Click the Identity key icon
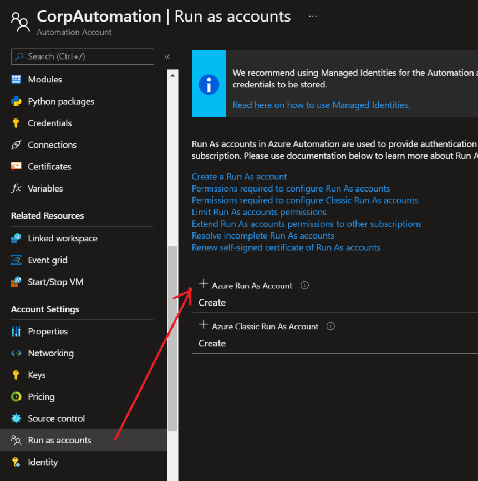The width and height of the screenshot is (478, 481). (16, 462)
